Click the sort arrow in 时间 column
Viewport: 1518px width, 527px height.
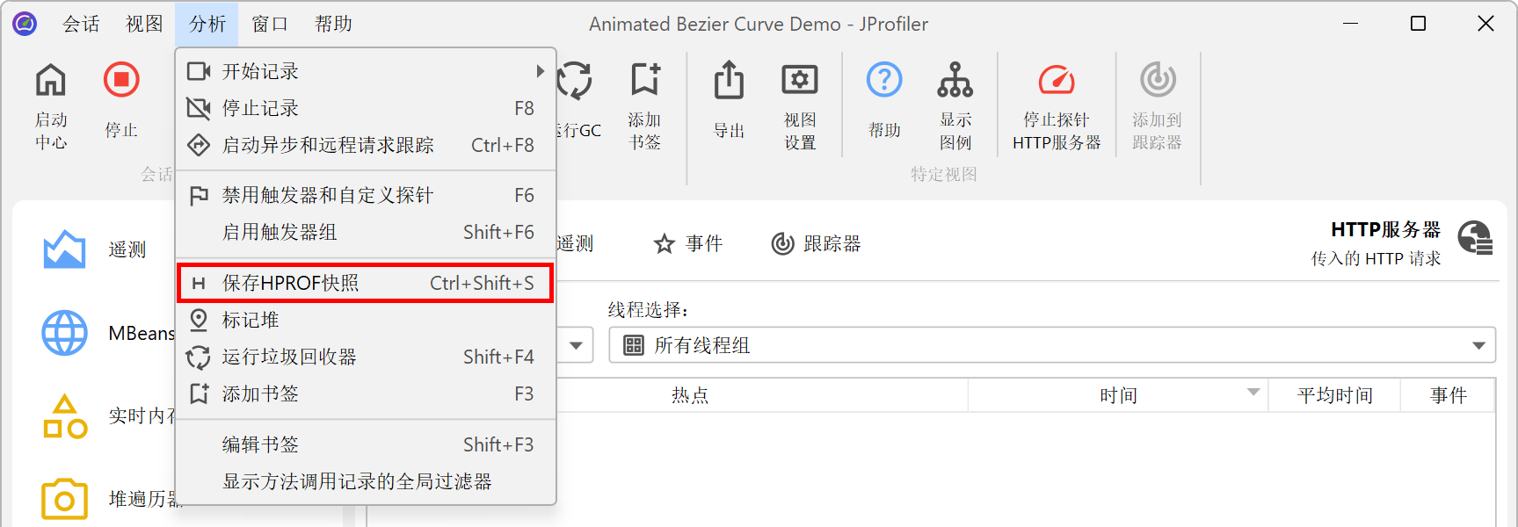coord(1253,393)
